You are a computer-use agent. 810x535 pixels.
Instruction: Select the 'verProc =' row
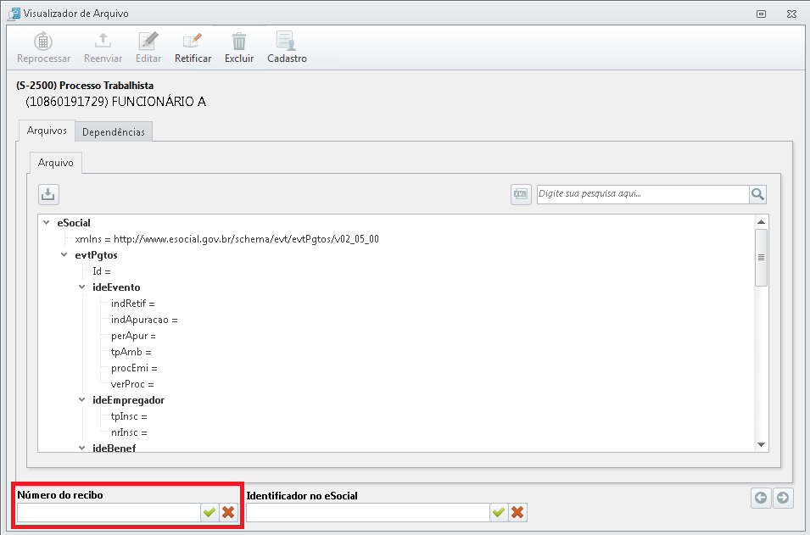click(133, 384)
